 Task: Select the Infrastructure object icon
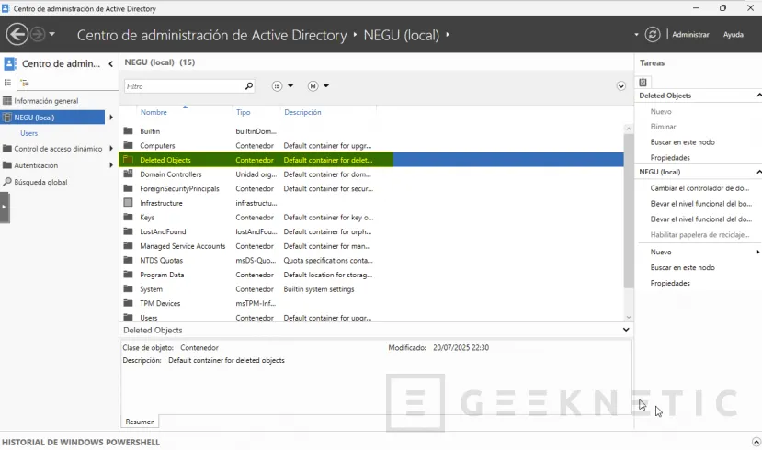pyautogui.click(x=129, y=202)
